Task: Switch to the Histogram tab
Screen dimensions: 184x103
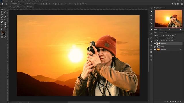Action: pyautogui.click(x=163, y=8)
